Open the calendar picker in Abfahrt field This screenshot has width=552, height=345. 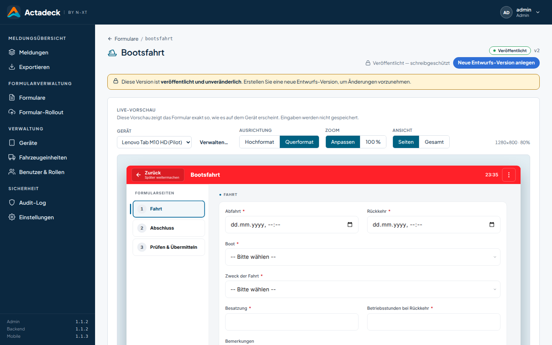(350, 225)
